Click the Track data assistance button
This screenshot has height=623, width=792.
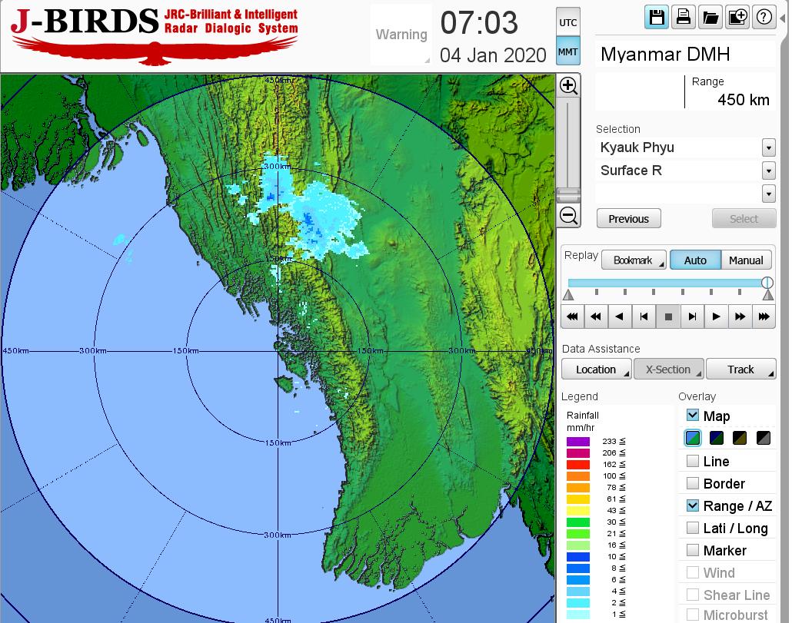740,369
